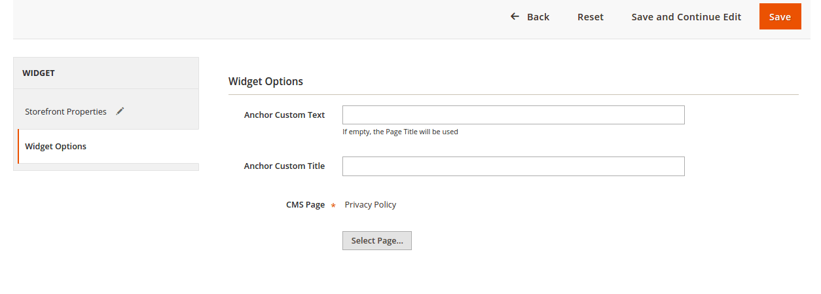
Task: Click the CMS Page label
Action: [305, 204]
